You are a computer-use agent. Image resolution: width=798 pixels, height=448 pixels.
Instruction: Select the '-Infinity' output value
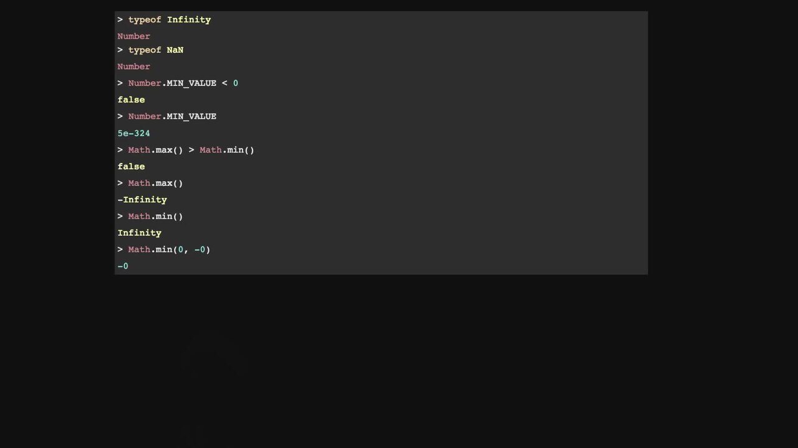click(x=142, y=200)
